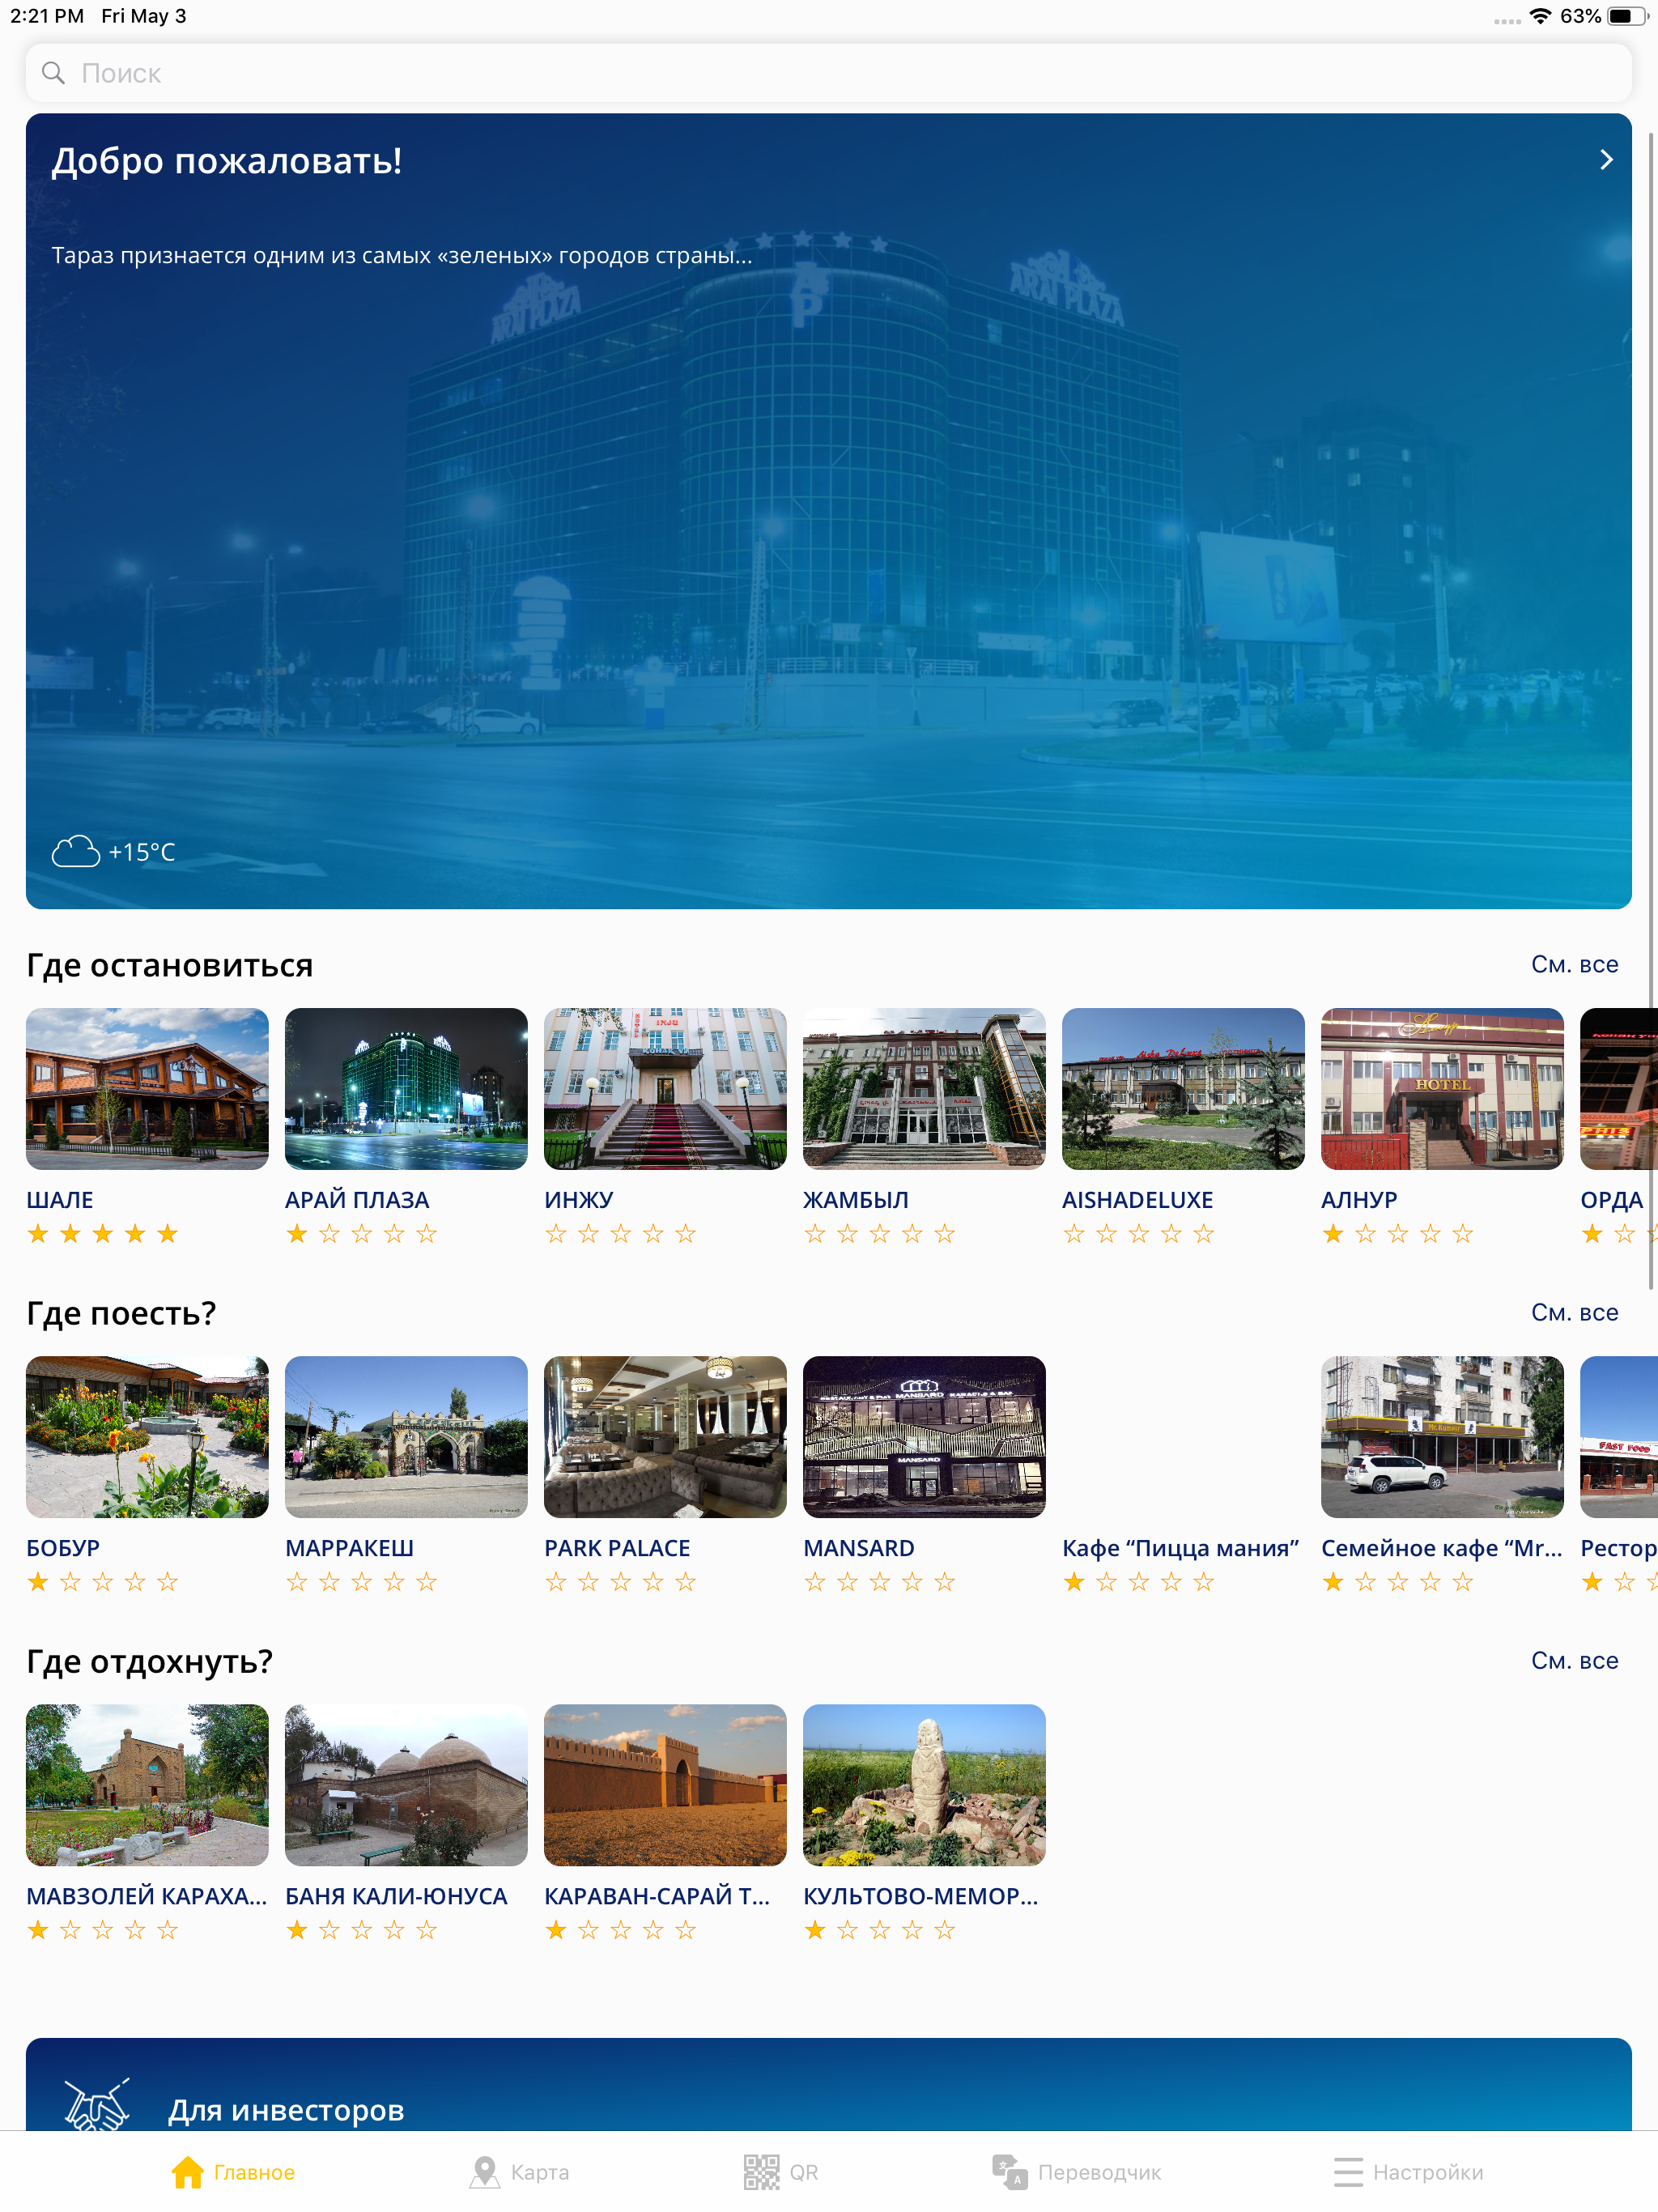1658x2212 pixels.
Task: Tap the АРАЙ ПЛАЗА star rating
Action: tap(362, 1234)
